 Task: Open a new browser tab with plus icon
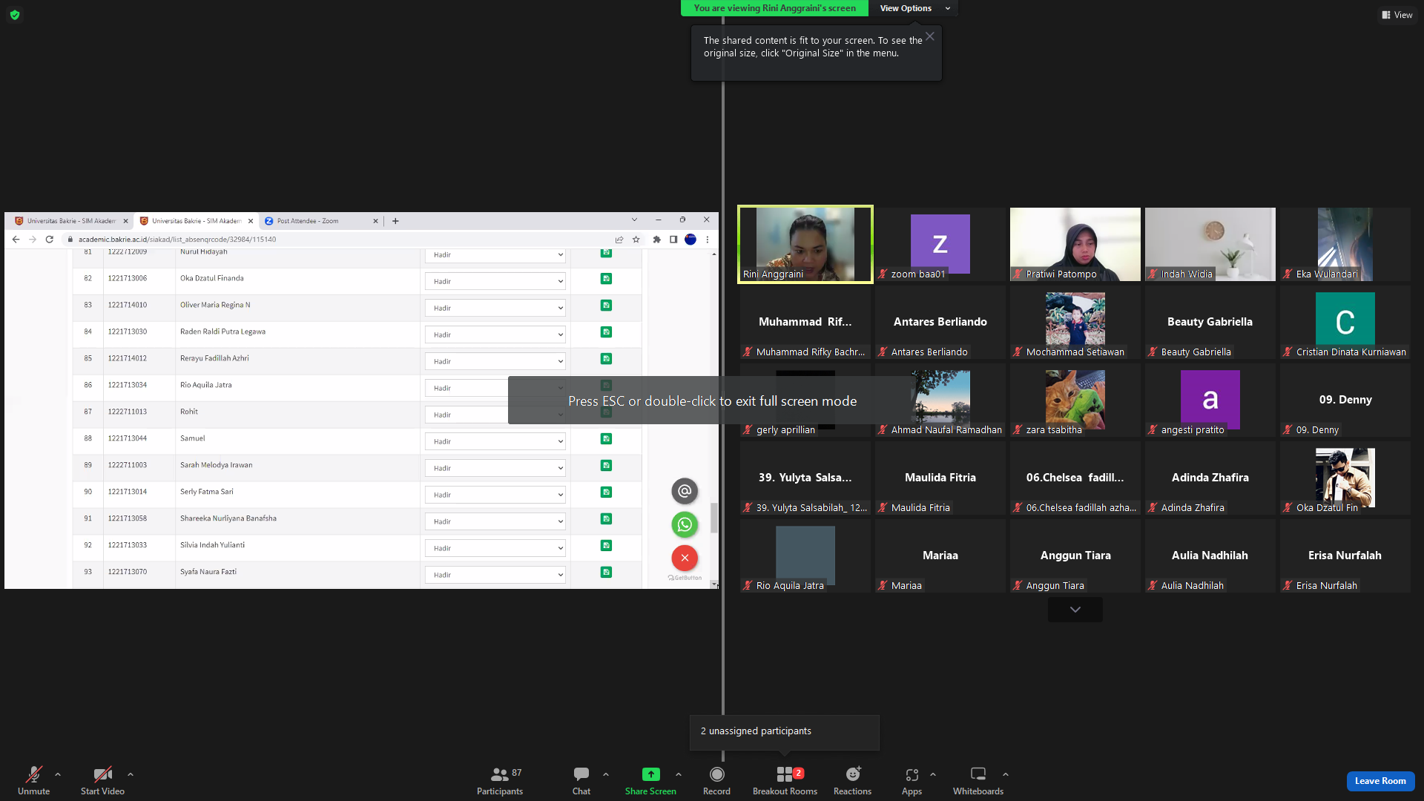point(395,221)
